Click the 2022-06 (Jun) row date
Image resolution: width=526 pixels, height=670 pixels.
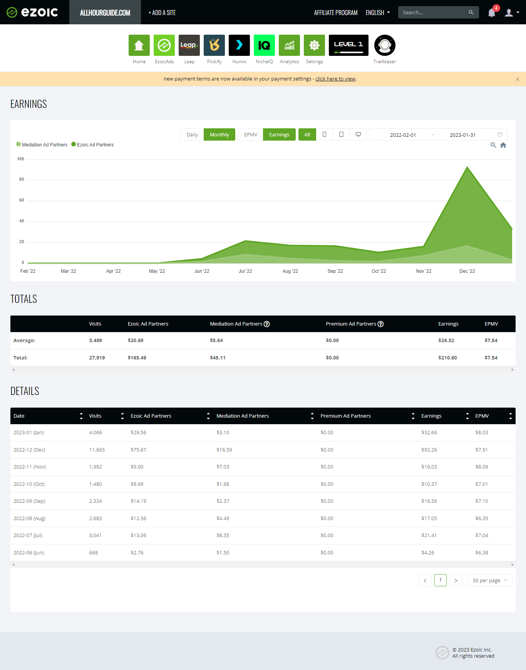pos(28,553)
